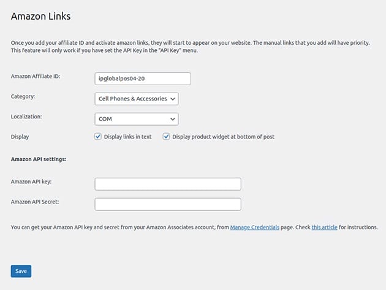Click the chevron arrow on the Localization select
386x290 pixels.
tap(173, 118)
